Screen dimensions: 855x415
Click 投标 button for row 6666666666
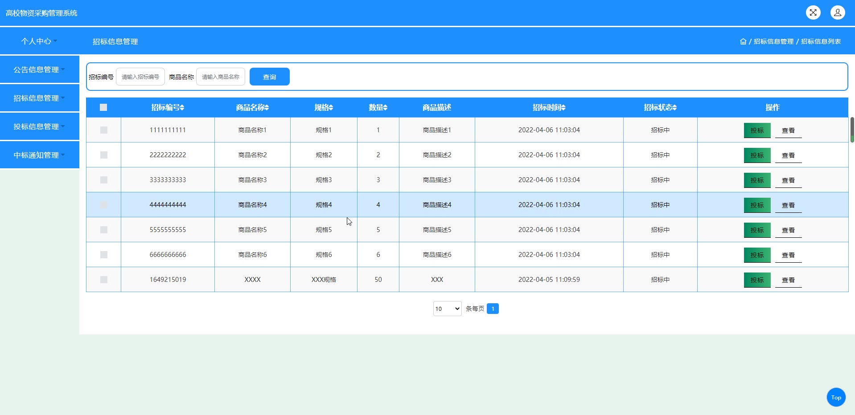tap(757, 255)
